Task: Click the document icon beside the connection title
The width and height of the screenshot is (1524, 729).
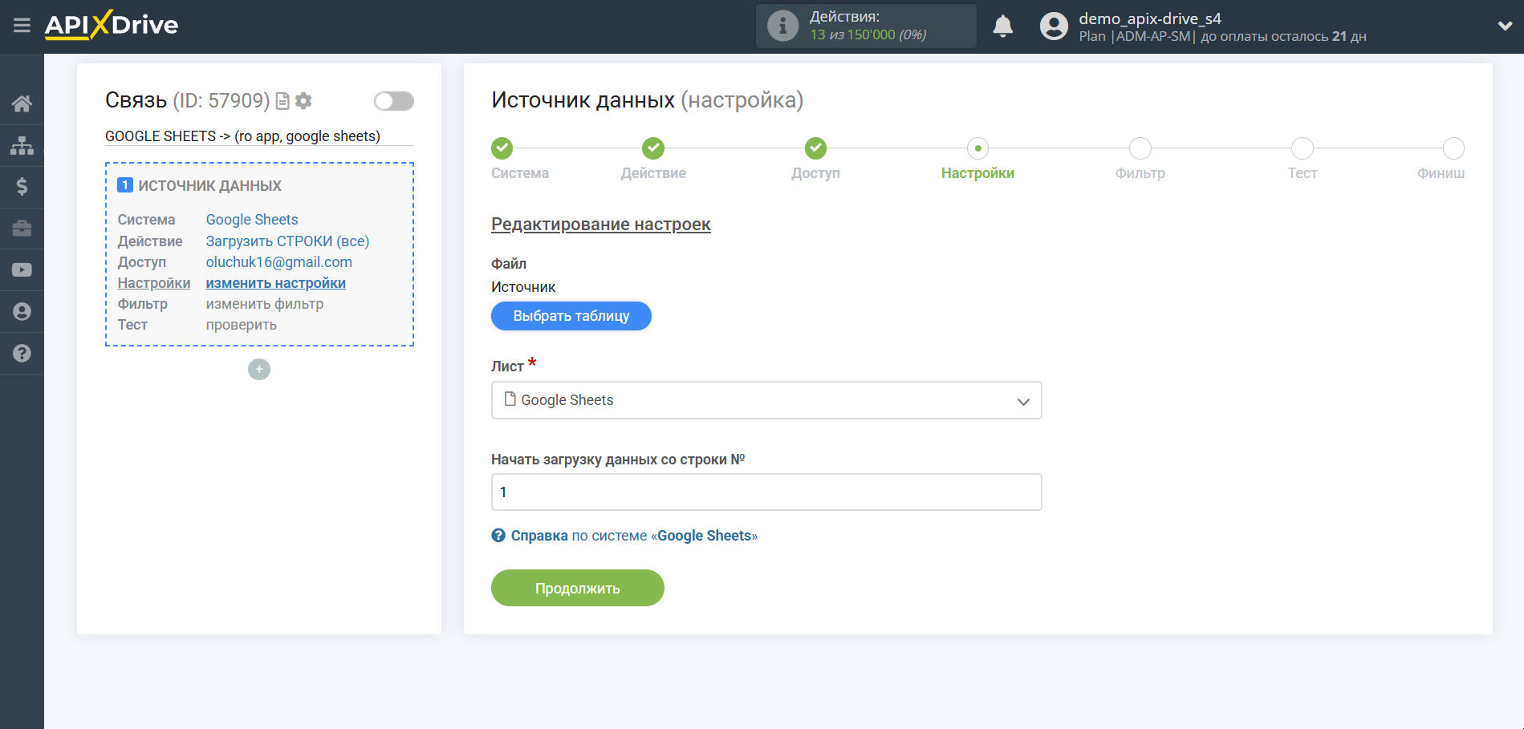Action: [282, 100]
